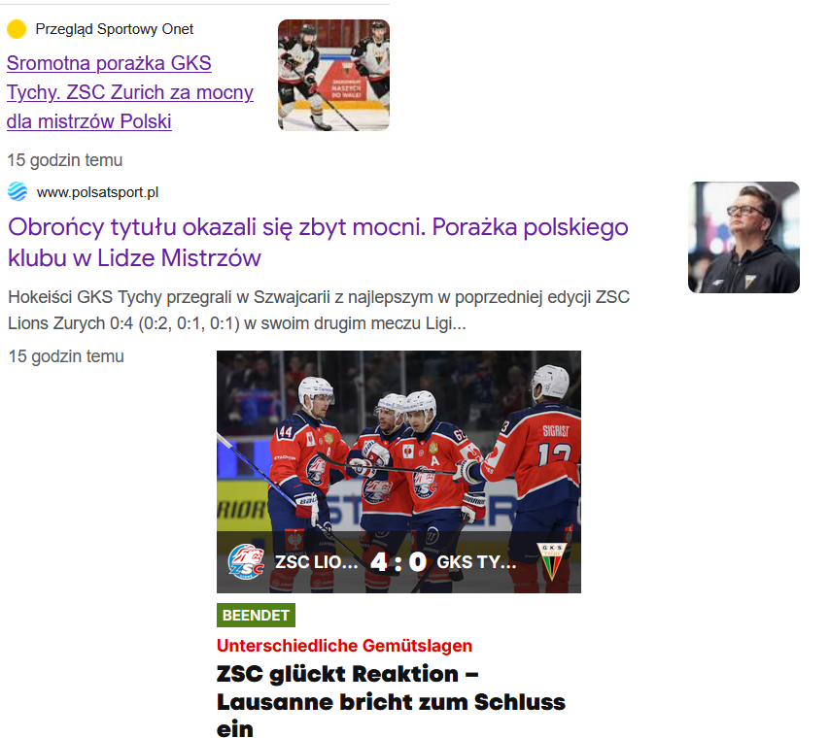
Task: Open 'Sromotna porażka GKS Tychy' article link
Action: 129,92
